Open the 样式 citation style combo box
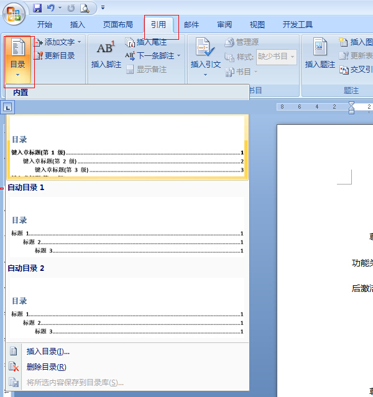This screenshot has width=373, height=397. click(x=276, y=57)
